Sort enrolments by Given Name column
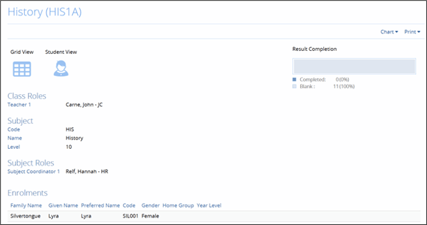The image size is (427, 225). (x=63, y=205)
